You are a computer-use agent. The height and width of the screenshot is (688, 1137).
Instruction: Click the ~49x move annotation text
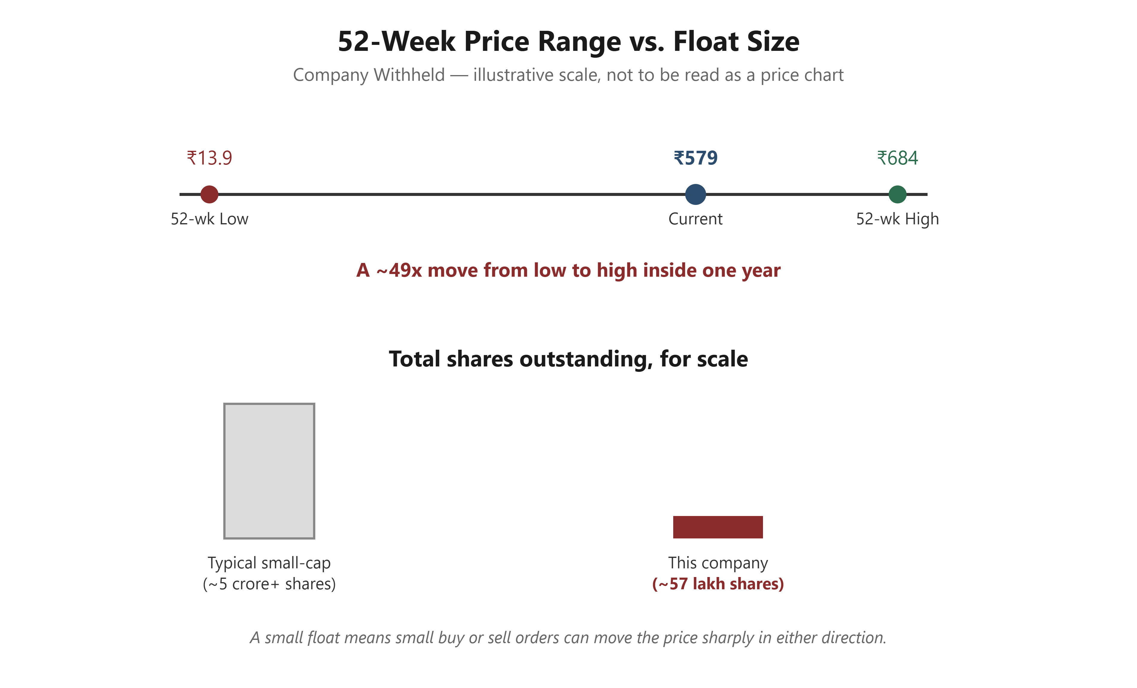tap(568, 270)
